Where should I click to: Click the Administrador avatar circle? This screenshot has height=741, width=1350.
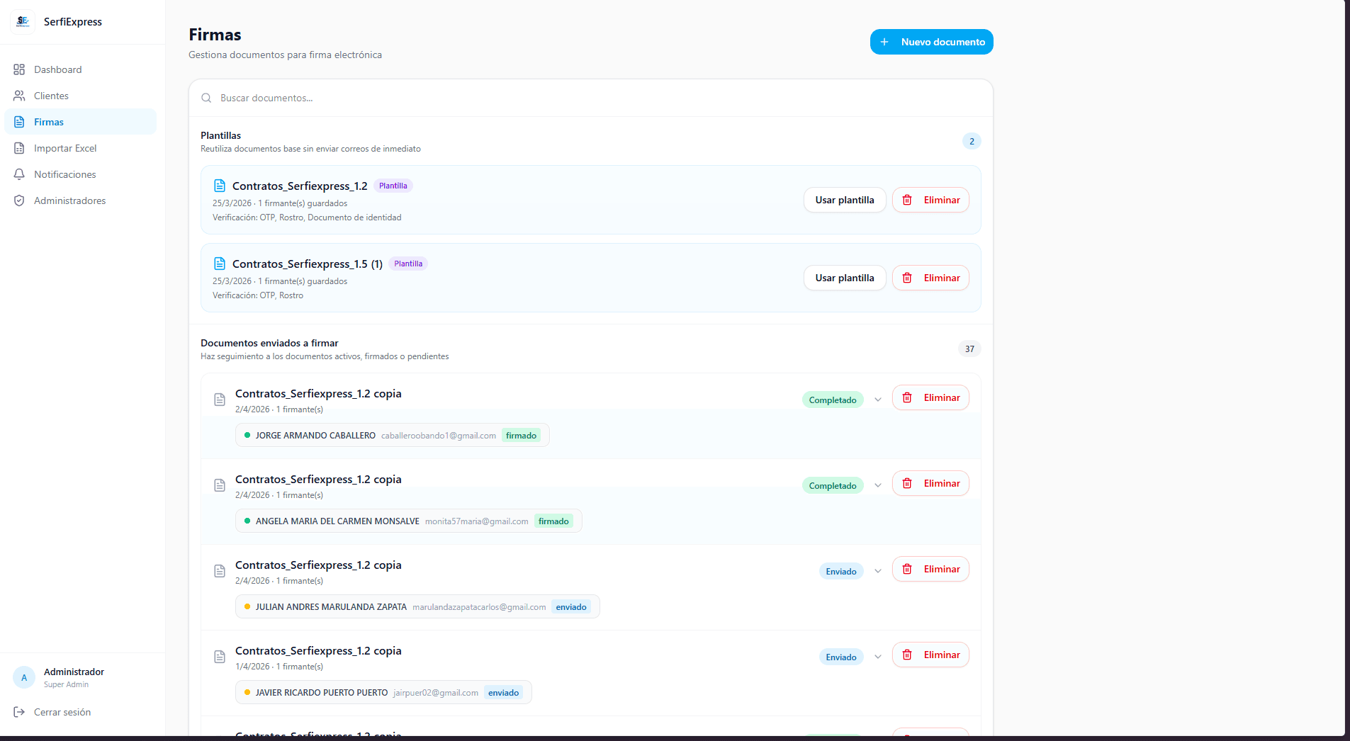pos(24,677)
